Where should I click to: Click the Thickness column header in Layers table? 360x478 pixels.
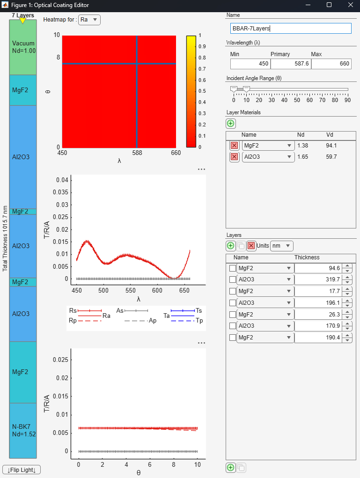point(307,257)
